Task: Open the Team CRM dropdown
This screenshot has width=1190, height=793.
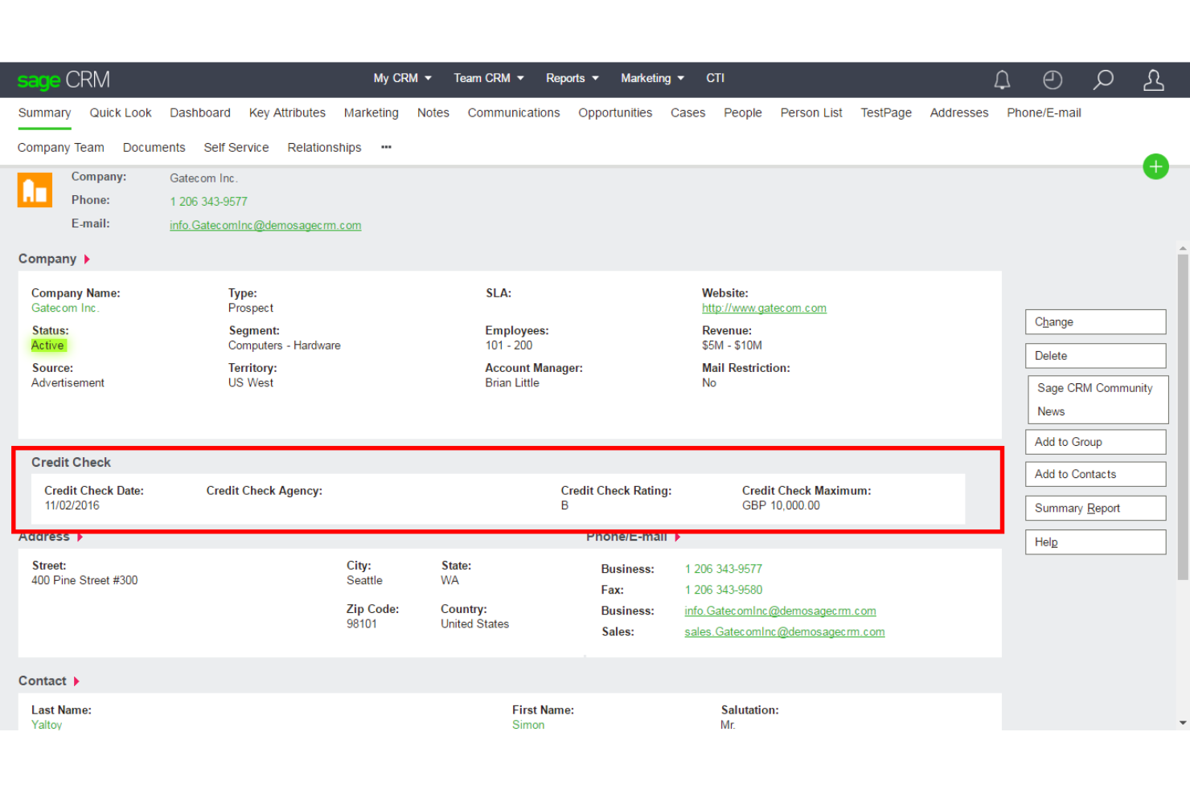Action: pos(488,78)
